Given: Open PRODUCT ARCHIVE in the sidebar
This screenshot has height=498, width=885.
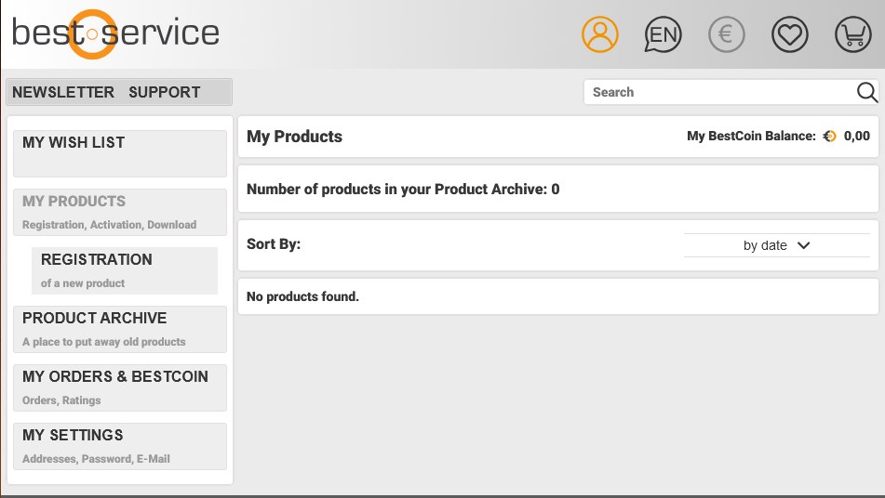Looking at the screenshot, I should coord(120,328).
